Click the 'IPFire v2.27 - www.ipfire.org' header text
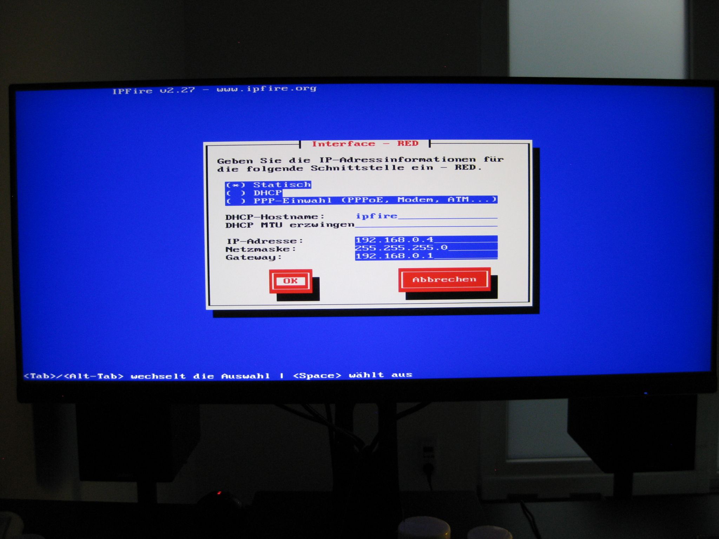This screenshot has height=539, width=719. tap(215, 89)
